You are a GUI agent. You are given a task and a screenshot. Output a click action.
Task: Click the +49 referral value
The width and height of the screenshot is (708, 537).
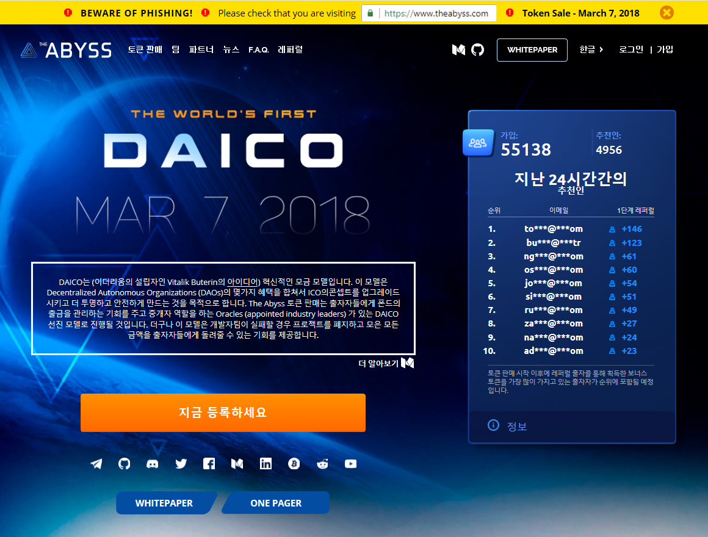(629, 310)
